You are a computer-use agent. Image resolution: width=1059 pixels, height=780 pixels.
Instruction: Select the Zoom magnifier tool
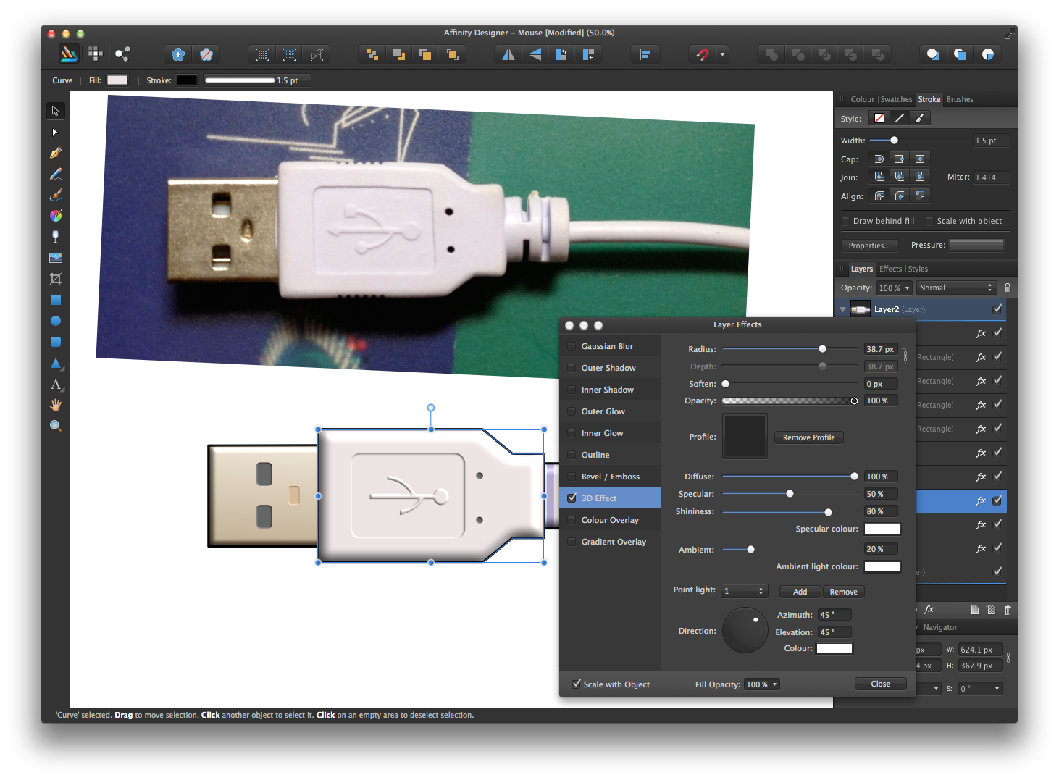[55, 426]
